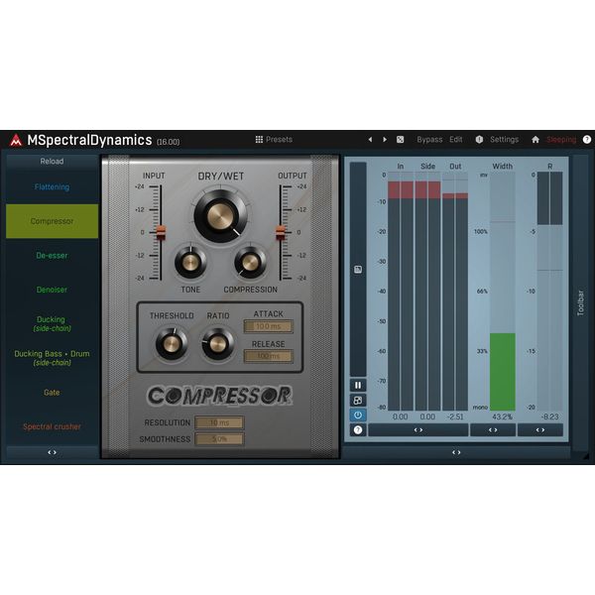This screenshot has height=595, width=595.
Task: Click the green Width meter bar
Action: 503,372
